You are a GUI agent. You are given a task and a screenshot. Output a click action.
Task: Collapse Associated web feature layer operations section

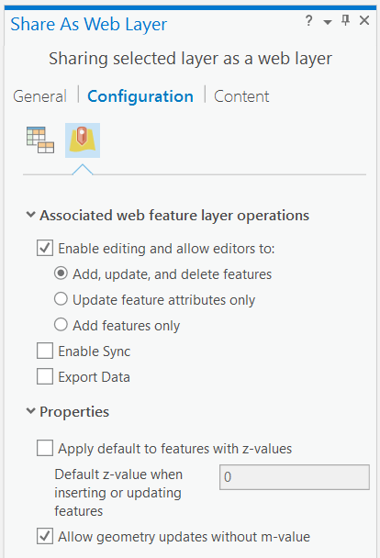[x=31, y=215]
